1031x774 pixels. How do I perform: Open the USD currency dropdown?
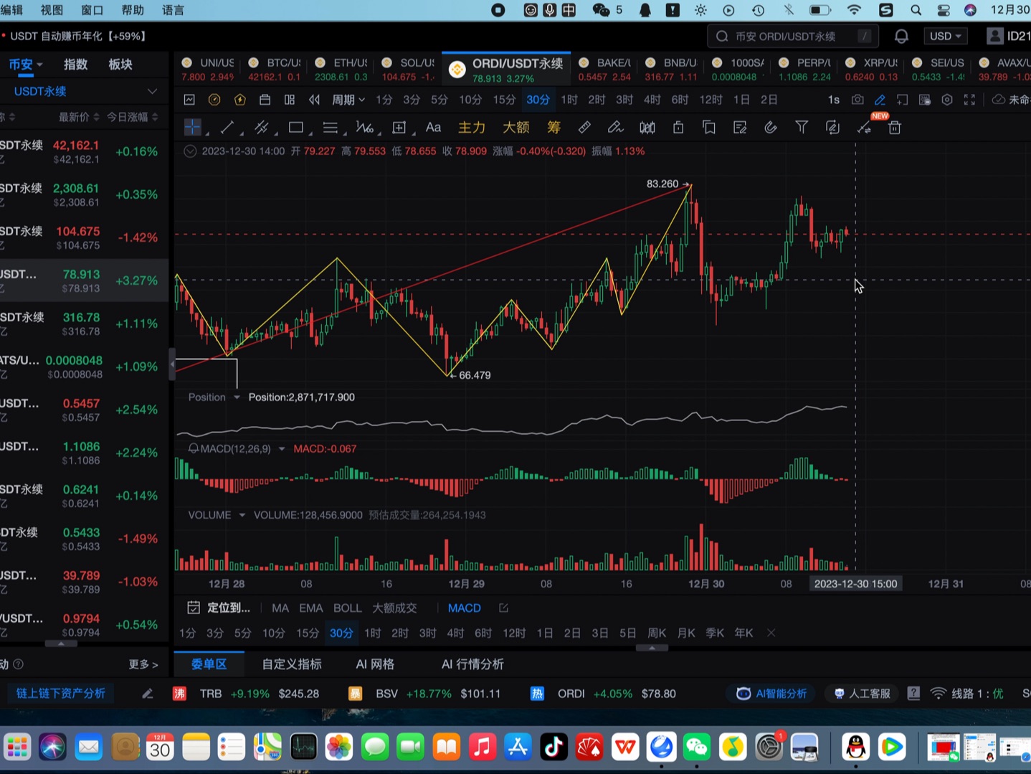945,36
